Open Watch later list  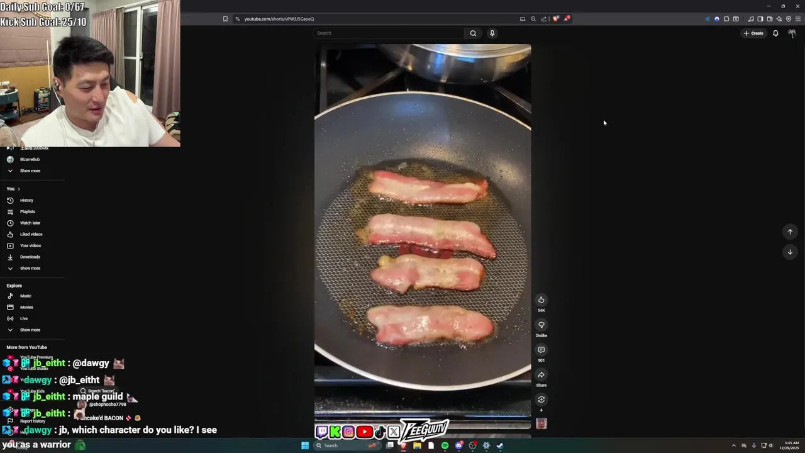coord(31,223)
